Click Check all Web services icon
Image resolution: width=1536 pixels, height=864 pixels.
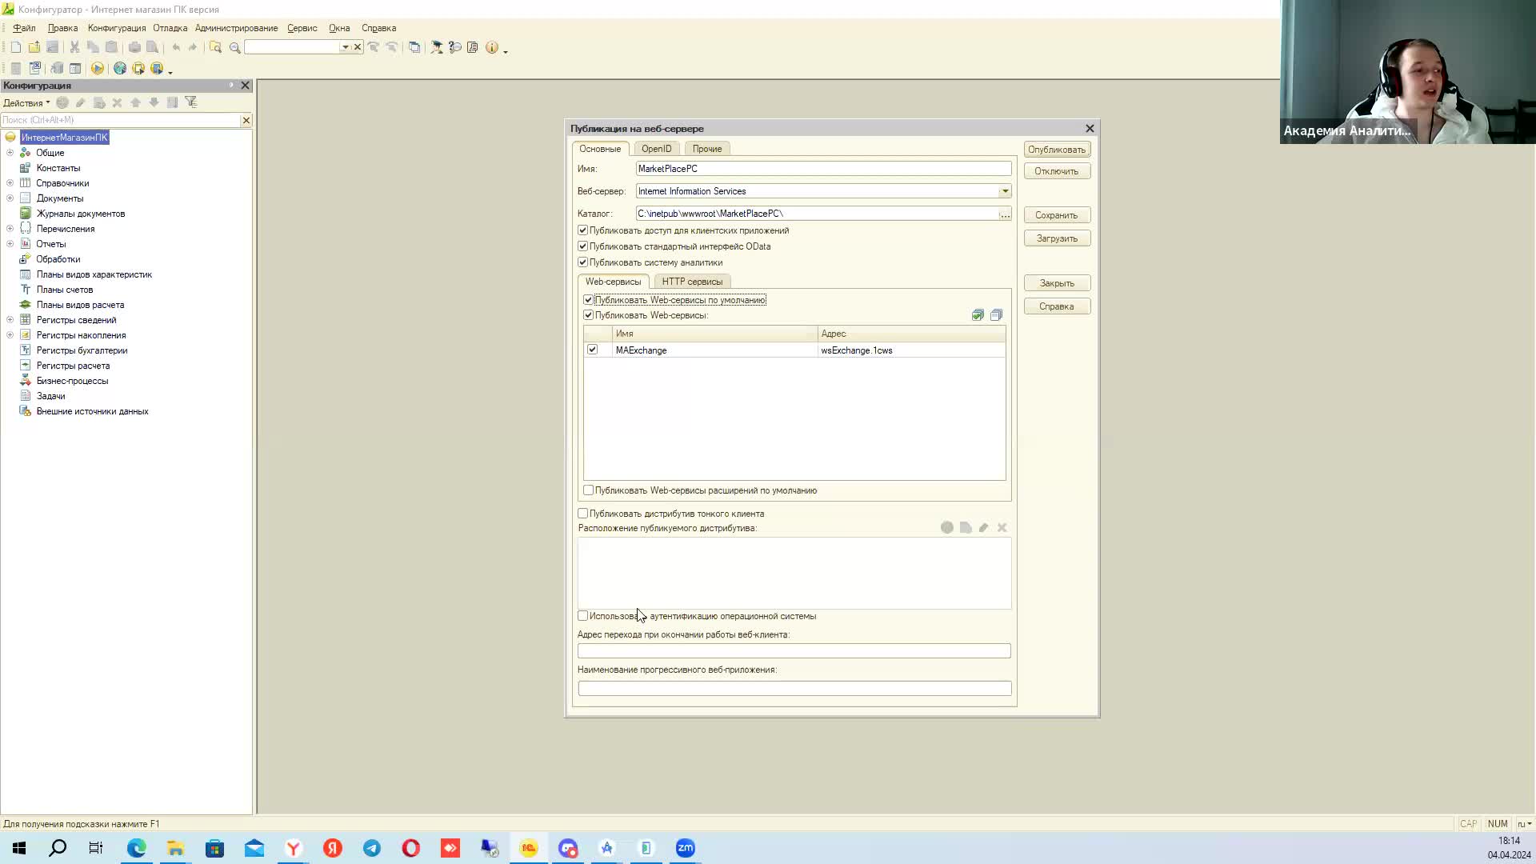(x=978, y=315)
